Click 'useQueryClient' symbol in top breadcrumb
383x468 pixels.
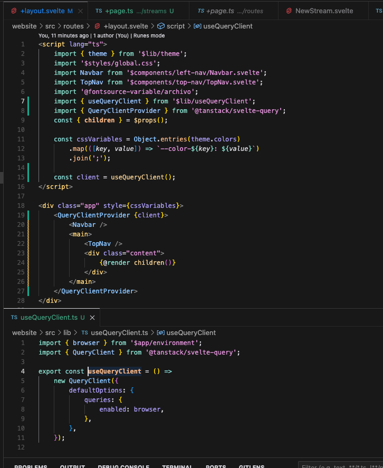228,26
